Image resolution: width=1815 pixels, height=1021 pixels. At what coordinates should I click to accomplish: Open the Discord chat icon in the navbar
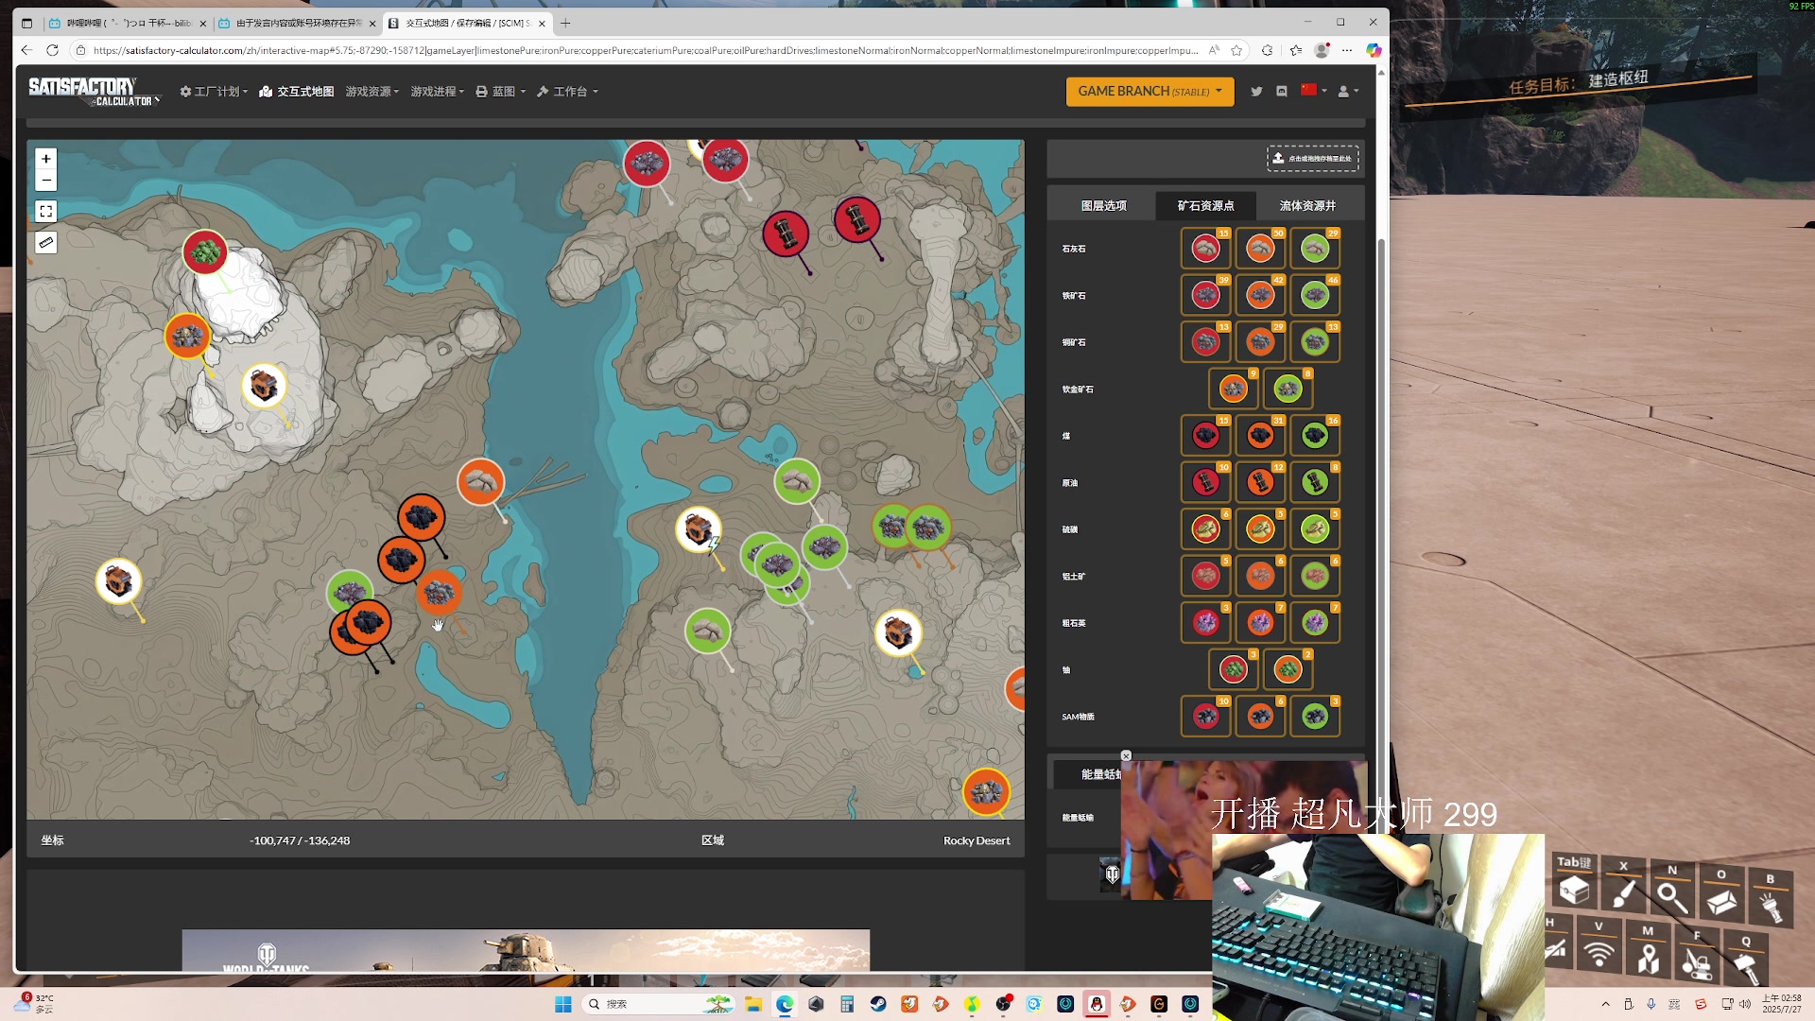click(1282, 92)
